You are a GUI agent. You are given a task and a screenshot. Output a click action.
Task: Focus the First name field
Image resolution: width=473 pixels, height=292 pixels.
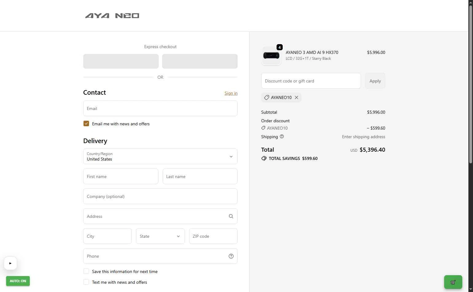click(x=121, y=176)
